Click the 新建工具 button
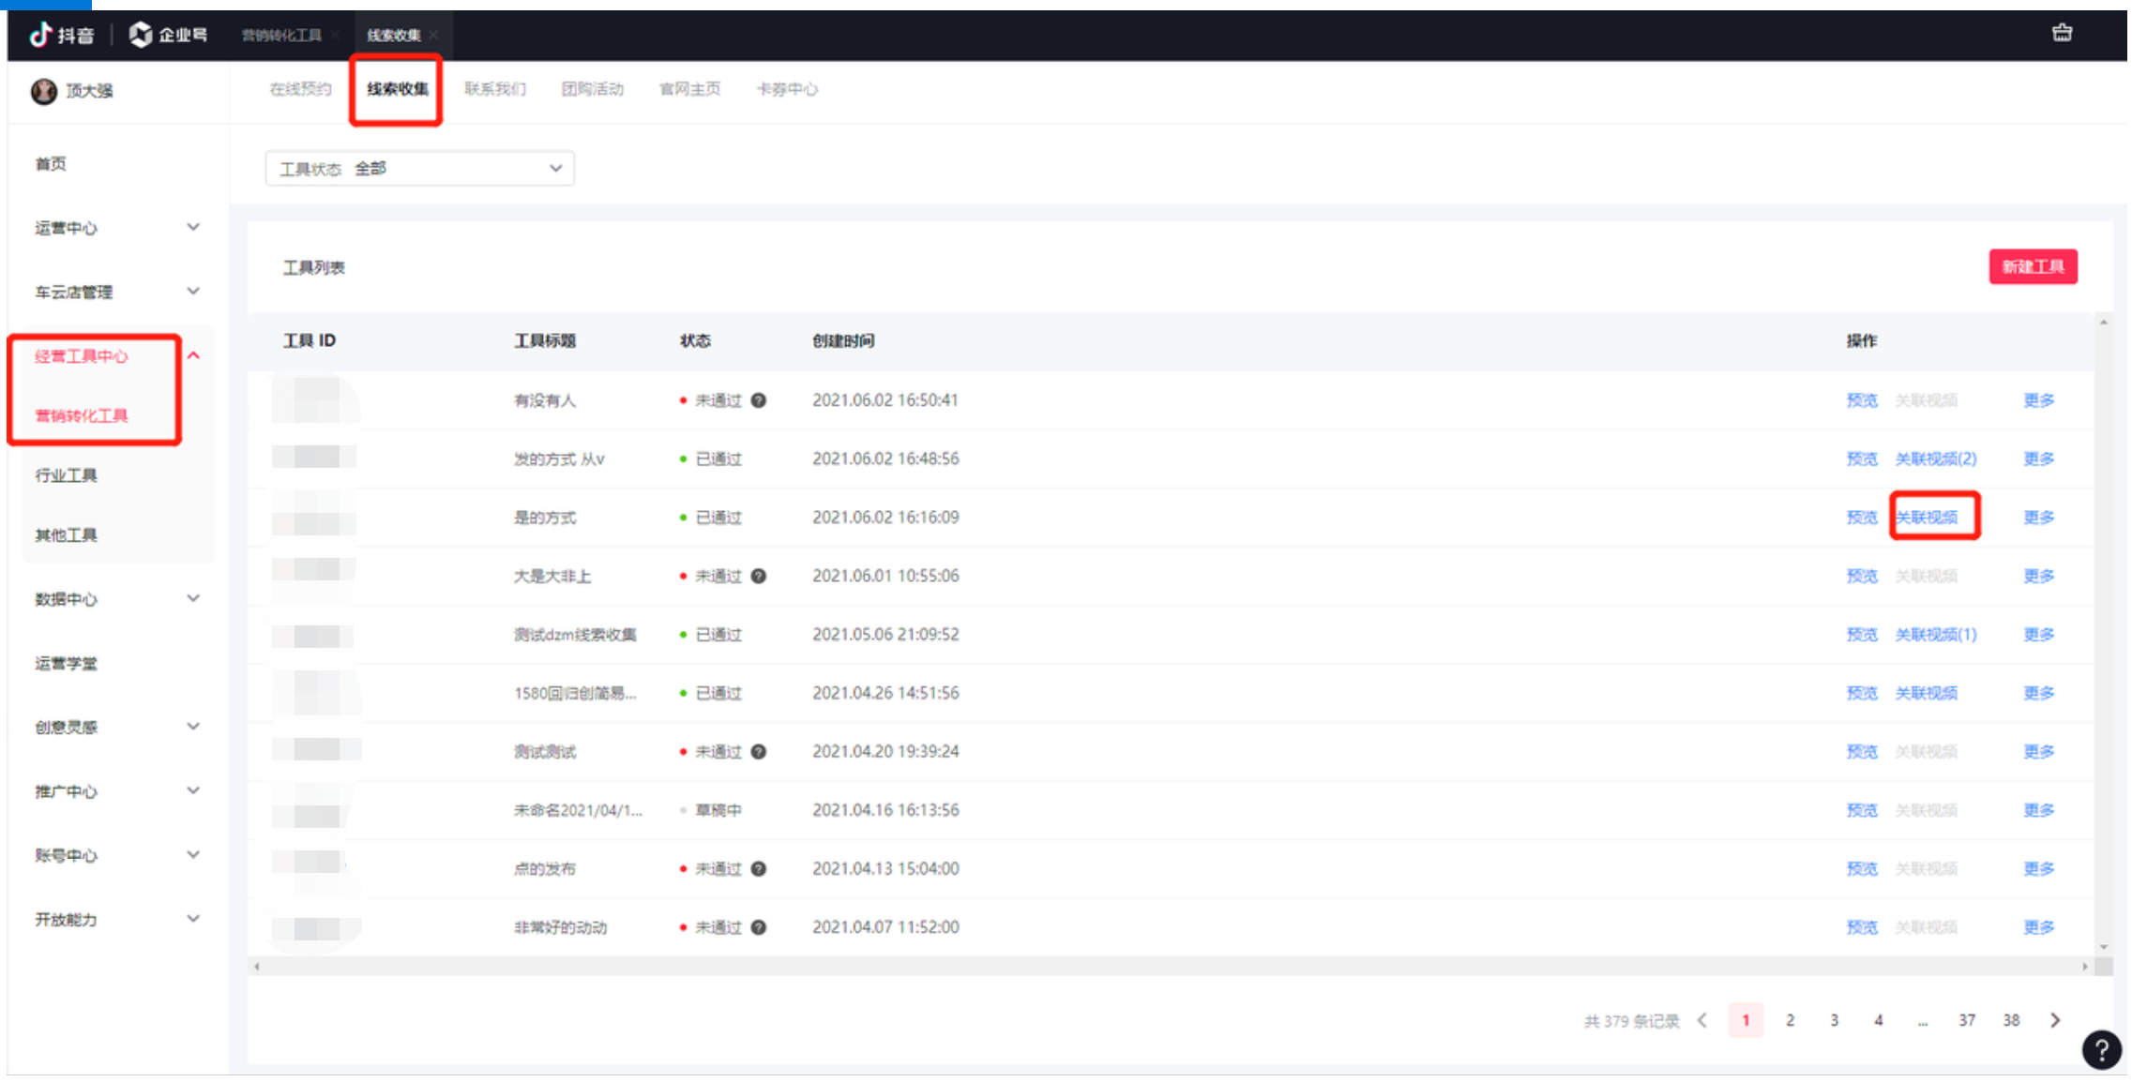 [x=2034, y=267]
